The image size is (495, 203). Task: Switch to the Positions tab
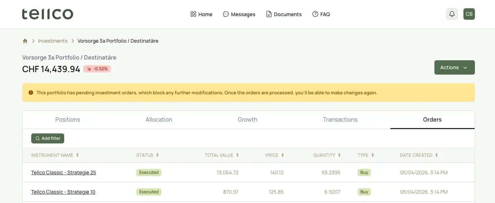point(68,120)
